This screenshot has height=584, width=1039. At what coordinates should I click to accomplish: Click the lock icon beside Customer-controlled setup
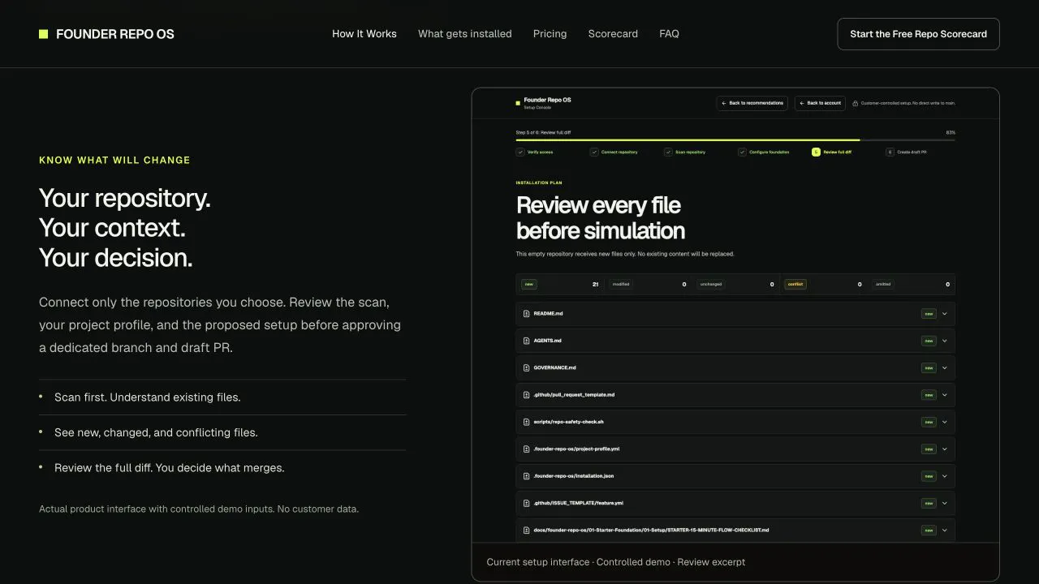pos(856,103)
